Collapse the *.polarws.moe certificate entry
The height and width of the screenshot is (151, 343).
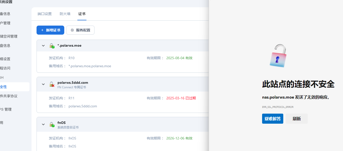click(x=43, y=46)
